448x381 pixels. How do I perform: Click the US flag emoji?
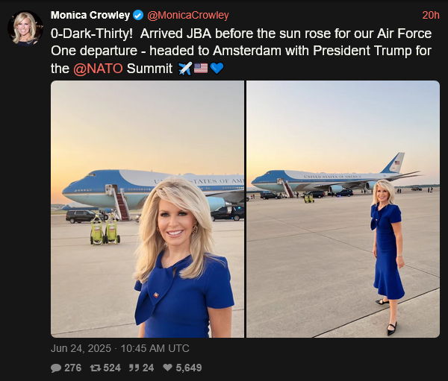click(x=201, y=68)
